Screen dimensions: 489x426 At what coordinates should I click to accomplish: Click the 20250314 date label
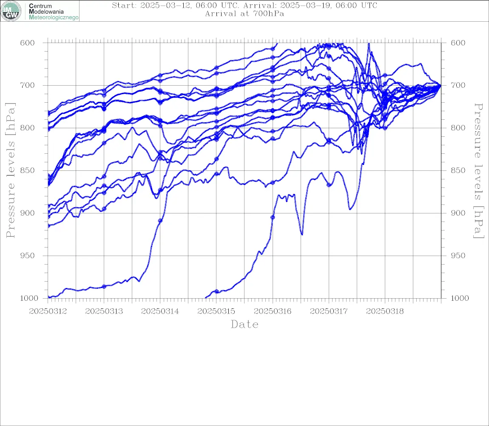pos(160,311)
